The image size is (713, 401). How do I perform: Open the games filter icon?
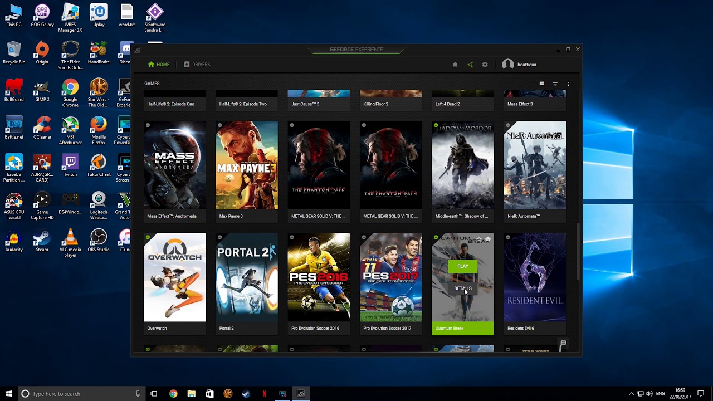click(555, 84)
